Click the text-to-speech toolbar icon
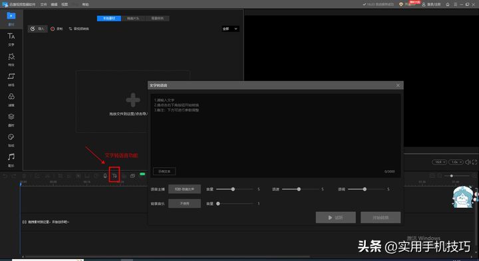This screenshot has width=479, height=261. tap(114, 176)
